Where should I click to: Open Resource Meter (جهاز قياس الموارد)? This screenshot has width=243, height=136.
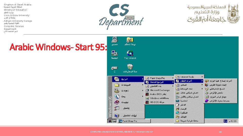[220, 97]
